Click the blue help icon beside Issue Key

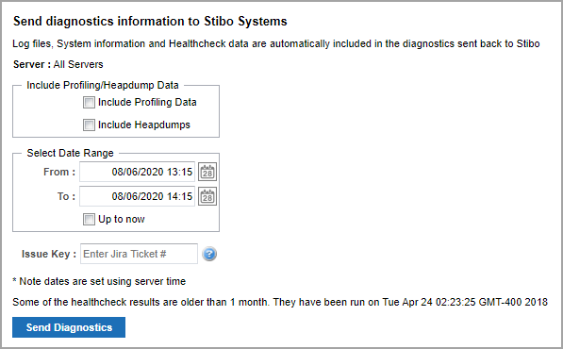coord(209,254)
